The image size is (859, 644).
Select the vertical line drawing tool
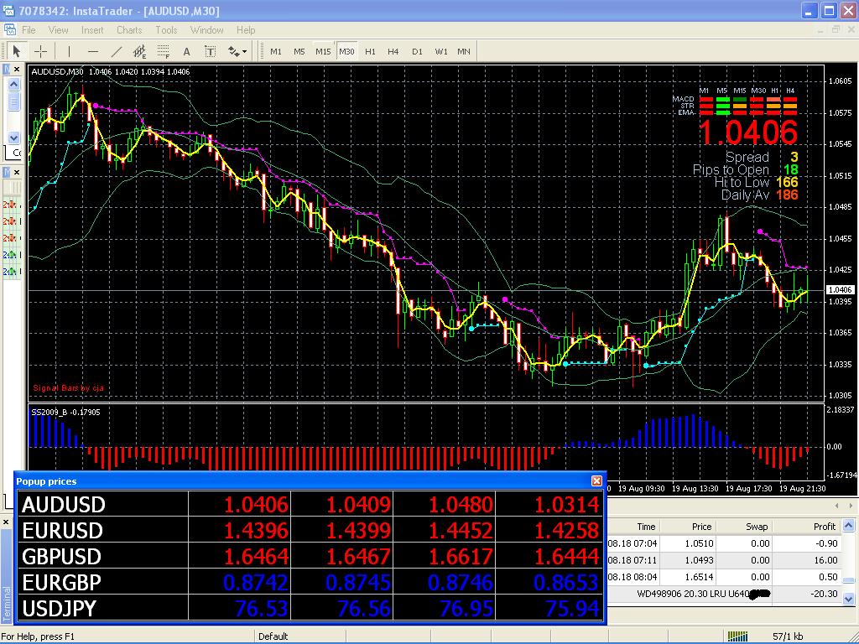click(x=69, y=51)
